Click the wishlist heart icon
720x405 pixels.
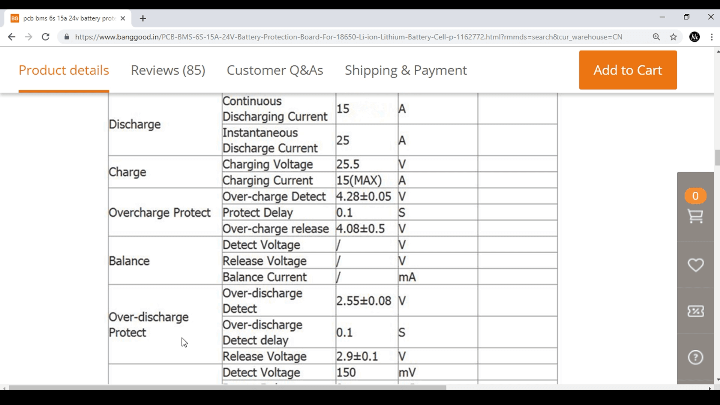[696, 265]
